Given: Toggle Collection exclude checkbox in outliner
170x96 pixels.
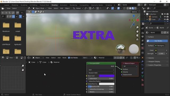Looking at the screenshot, I should tap(162, 14).
